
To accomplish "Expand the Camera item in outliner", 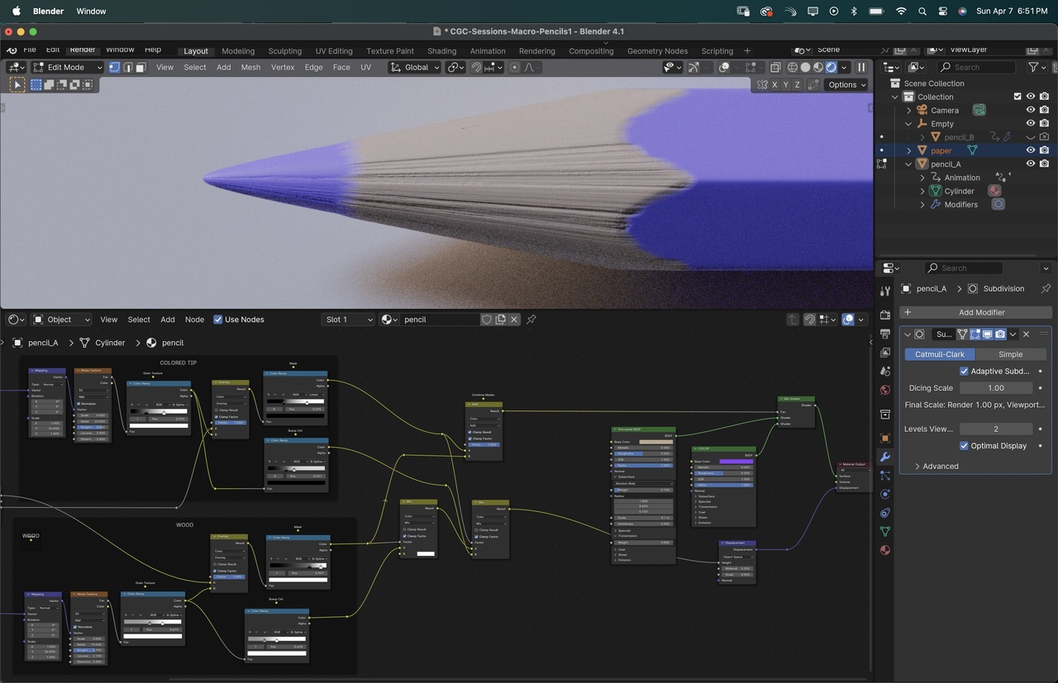I will pyautogui.click(x=909, y=111).
